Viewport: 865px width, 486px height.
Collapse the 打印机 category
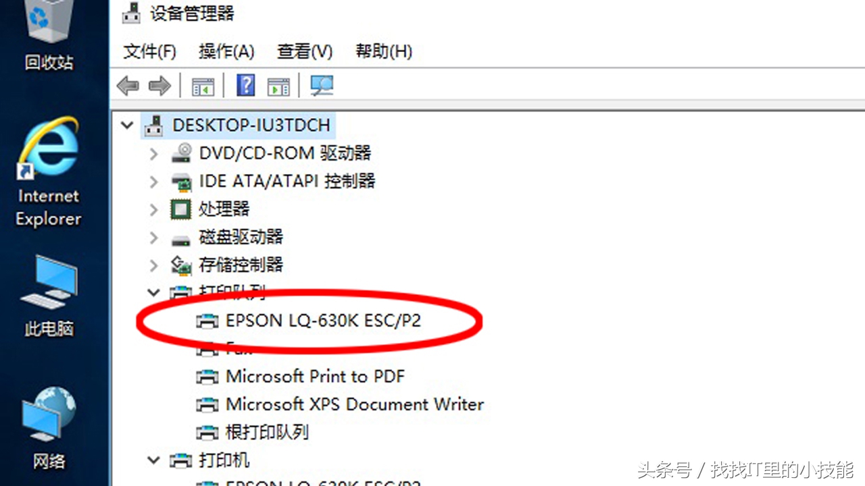click(153, 460)
